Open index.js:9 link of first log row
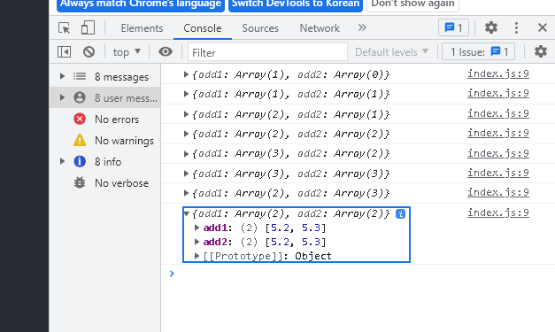Image resolution: width=555 pixels, height=332 pixels. coord(498,73)
